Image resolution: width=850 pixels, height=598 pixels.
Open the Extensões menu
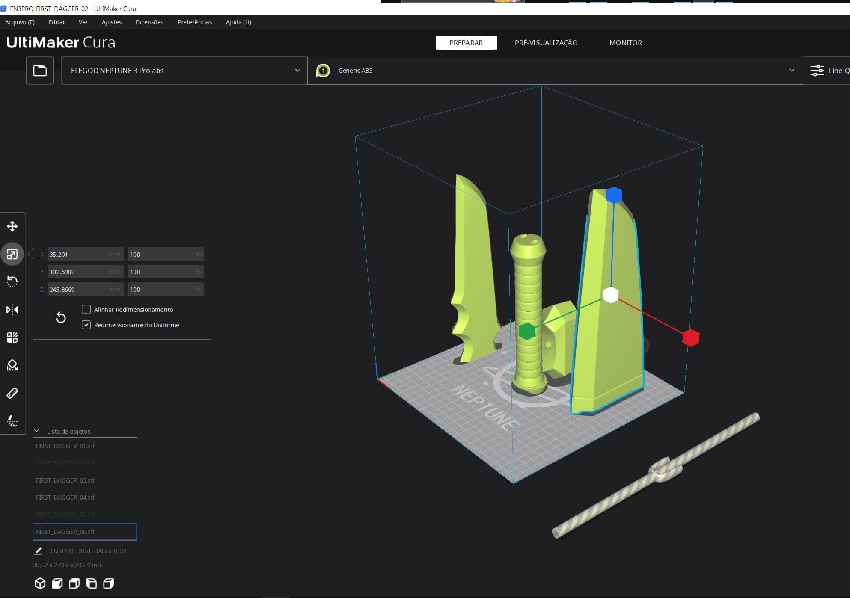pyautogui.click(x=149, y=22)
